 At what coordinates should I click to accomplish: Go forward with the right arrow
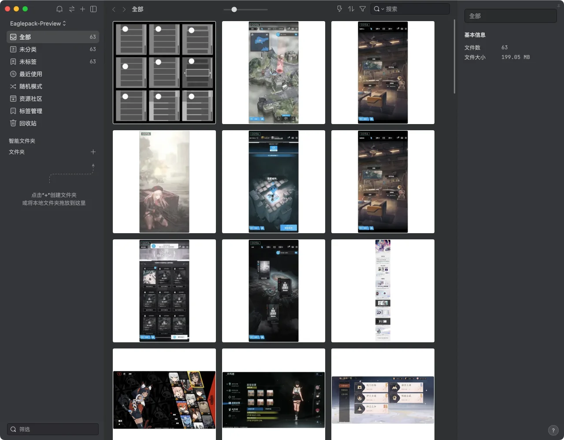click(x=124, y=9)
